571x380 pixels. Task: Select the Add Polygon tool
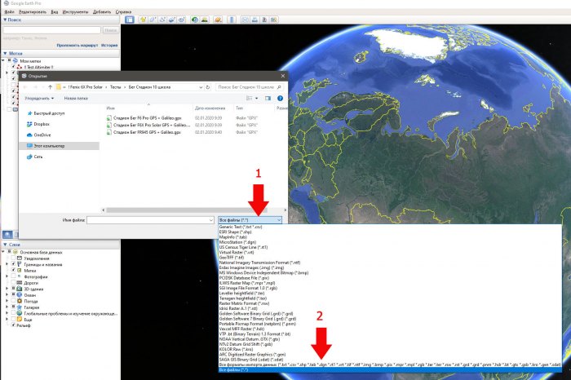pos(153,20)
